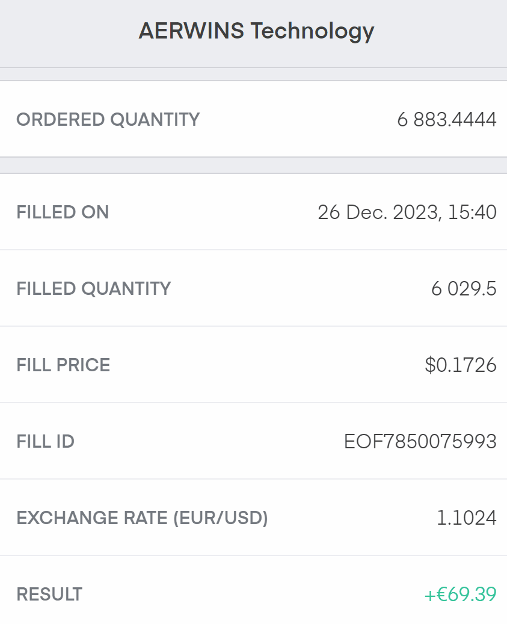Click the FILL ID label
This screenshot has height=624, width=507.
click(x=45, y=442)
